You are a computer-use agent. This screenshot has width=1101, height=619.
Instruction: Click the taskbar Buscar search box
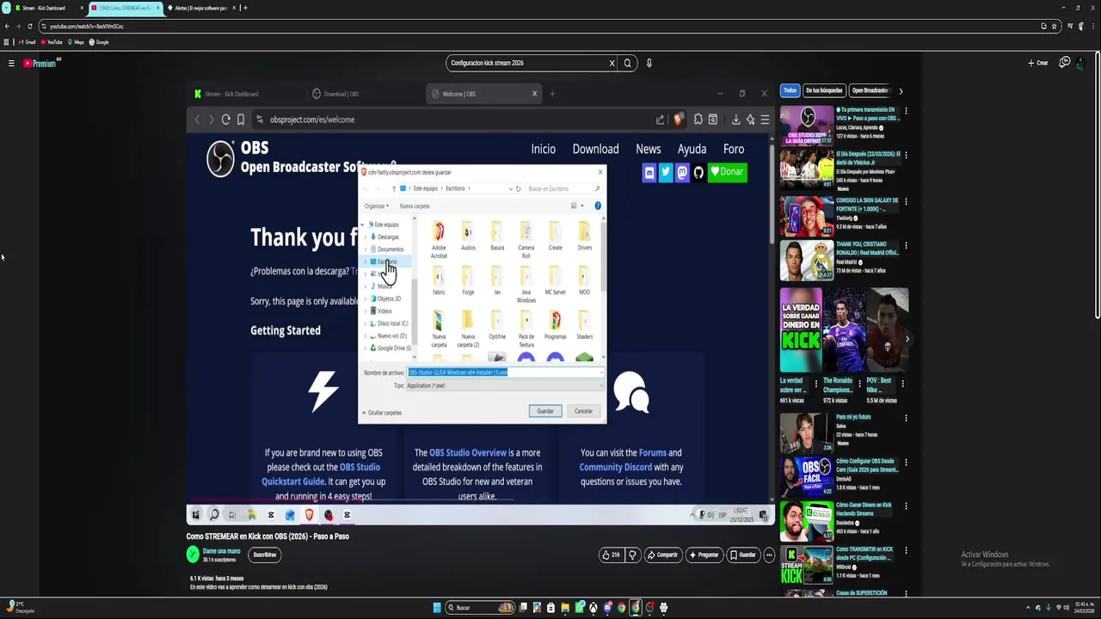pyautogui.click(x=480, y=608)
